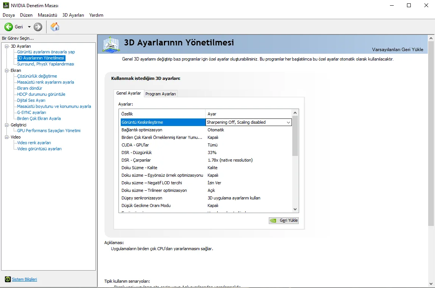Click main page scrollbar up arrow
Screen dimensions: 435x288
pos(431,38)
